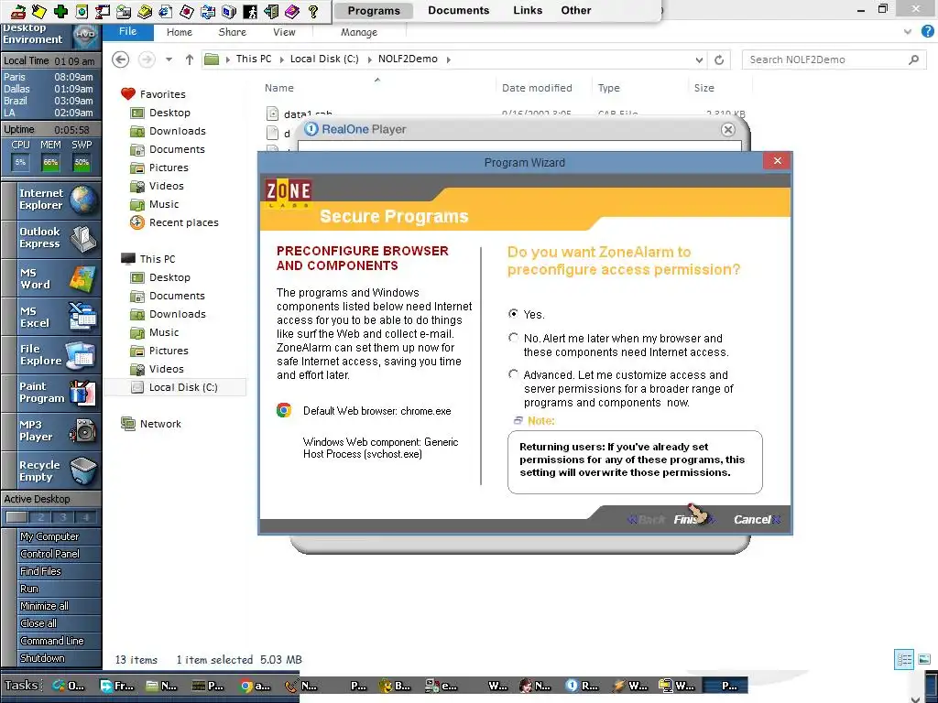Click the MEM usage meter
The height and width of the screenshot is (703, 938).
[x=50, y=162]
